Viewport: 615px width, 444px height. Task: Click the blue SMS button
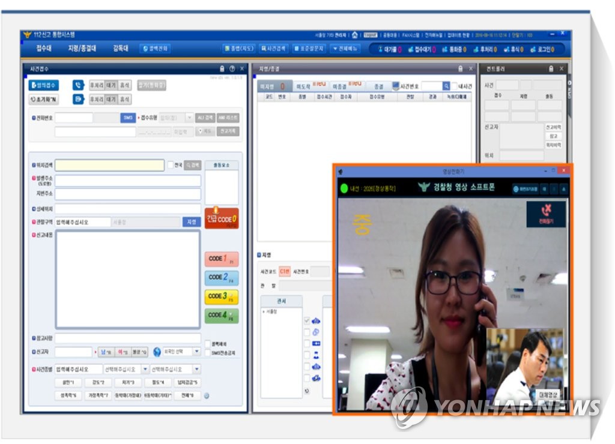pos(128,118)
